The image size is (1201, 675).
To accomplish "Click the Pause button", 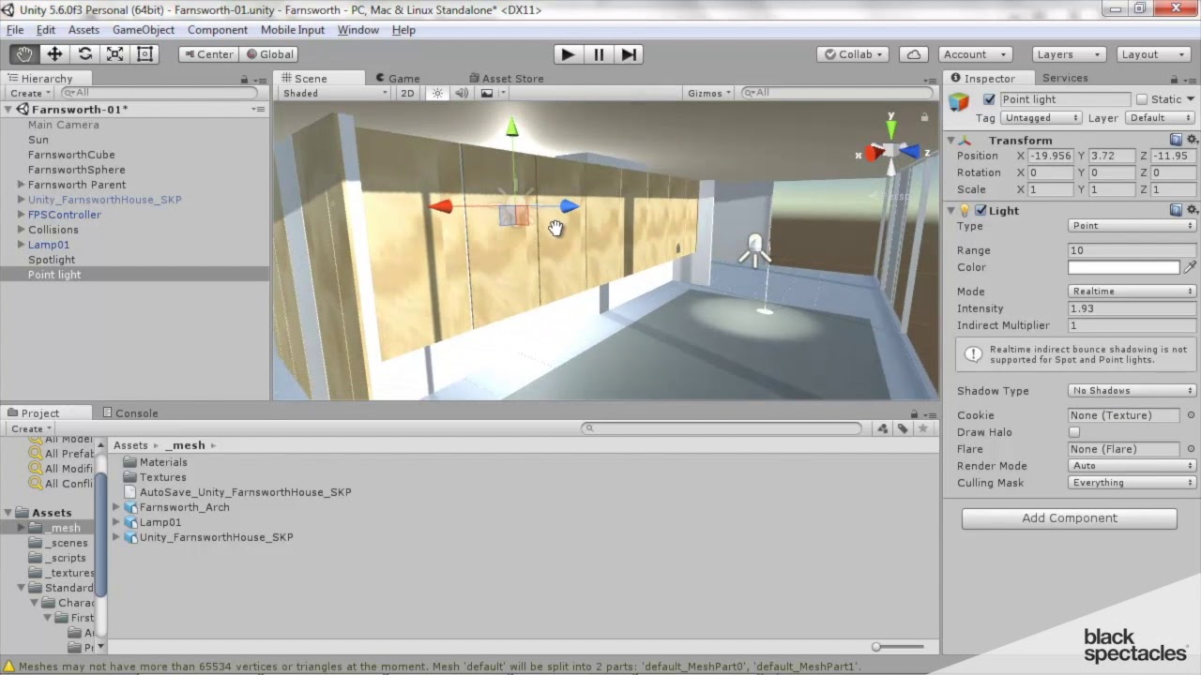I will pos(599,54).
